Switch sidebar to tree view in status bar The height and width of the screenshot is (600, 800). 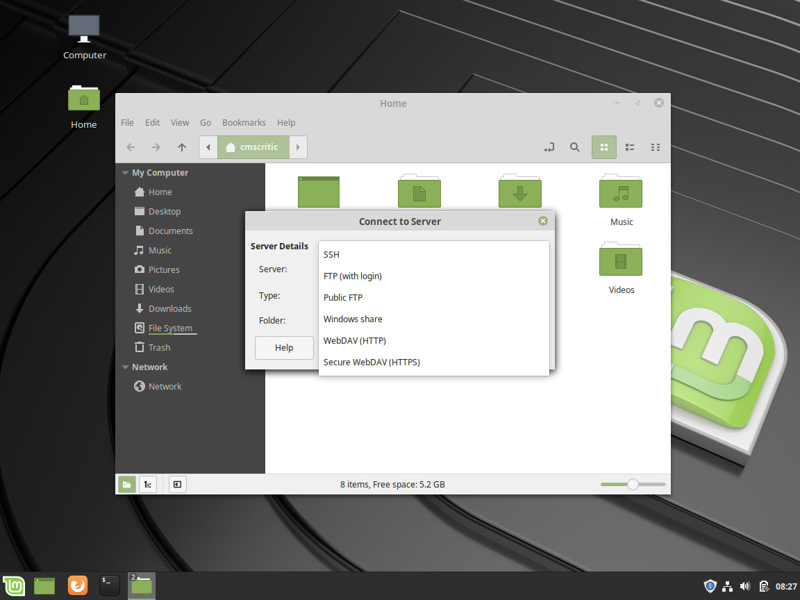tap(148, 484)
